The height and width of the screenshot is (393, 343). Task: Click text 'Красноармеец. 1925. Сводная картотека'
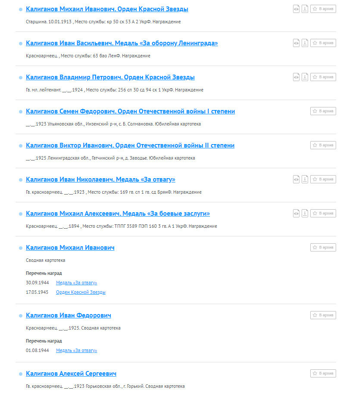click(73, 328)
